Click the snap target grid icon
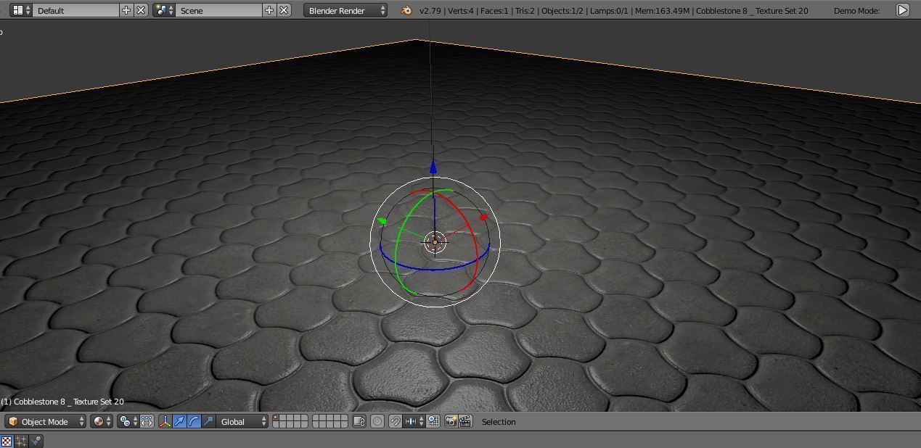This screenshot has height=448, width=921. 433,421
